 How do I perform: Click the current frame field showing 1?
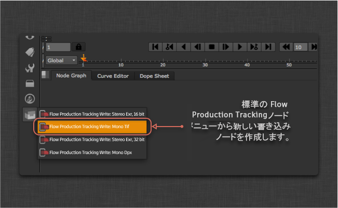[x=58, y=47]
